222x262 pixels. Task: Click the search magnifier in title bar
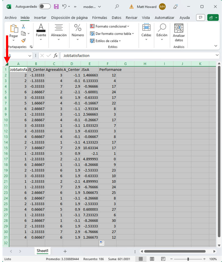point(117,6)
